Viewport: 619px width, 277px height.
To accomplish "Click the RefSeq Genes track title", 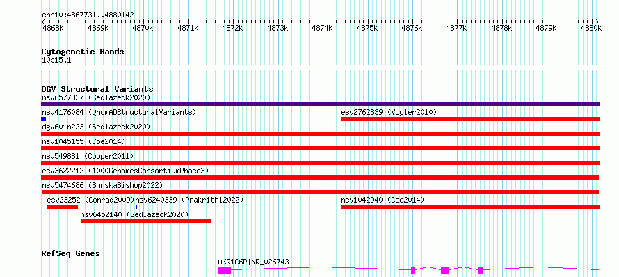I will pos(70,253).
